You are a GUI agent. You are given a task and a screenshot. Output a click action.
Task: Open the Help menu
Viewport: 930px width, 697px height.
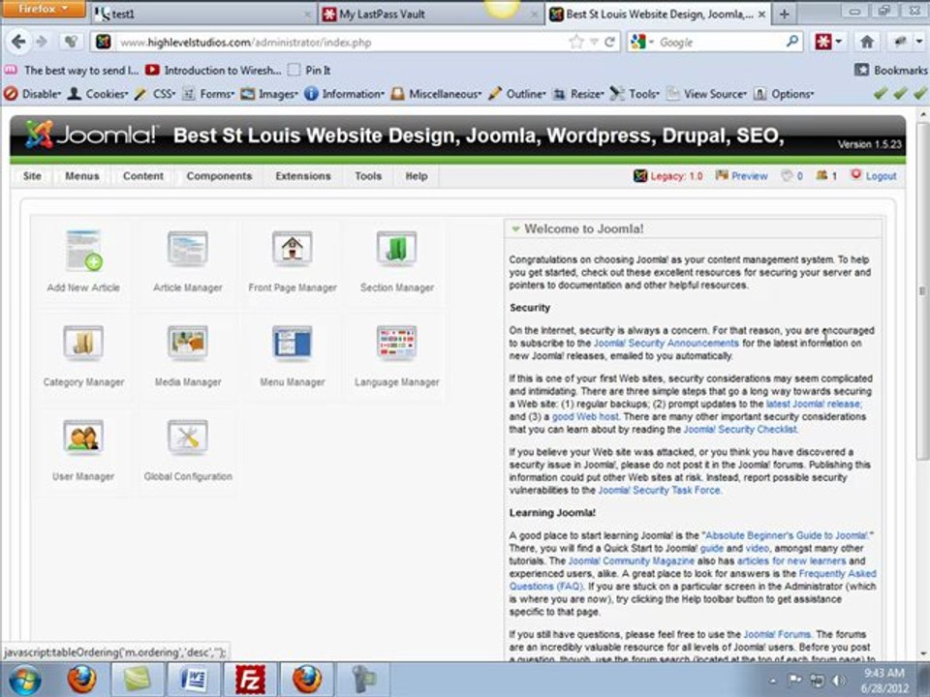(417, 176)
